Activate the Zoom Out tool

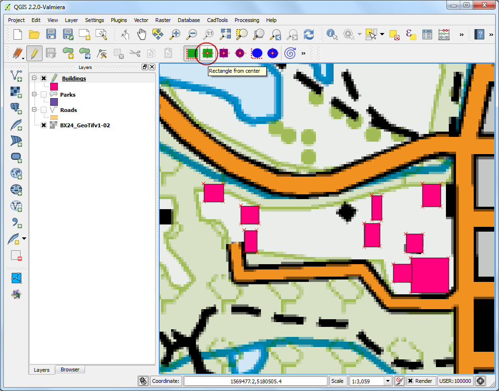pos(191,34)
